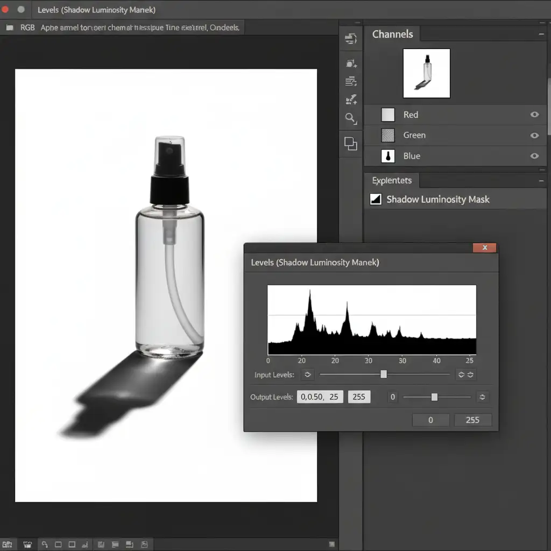Click the Shadow Luminosity Mask icon
This screenshot has height=551, width=551.
[x=376, y=200]
